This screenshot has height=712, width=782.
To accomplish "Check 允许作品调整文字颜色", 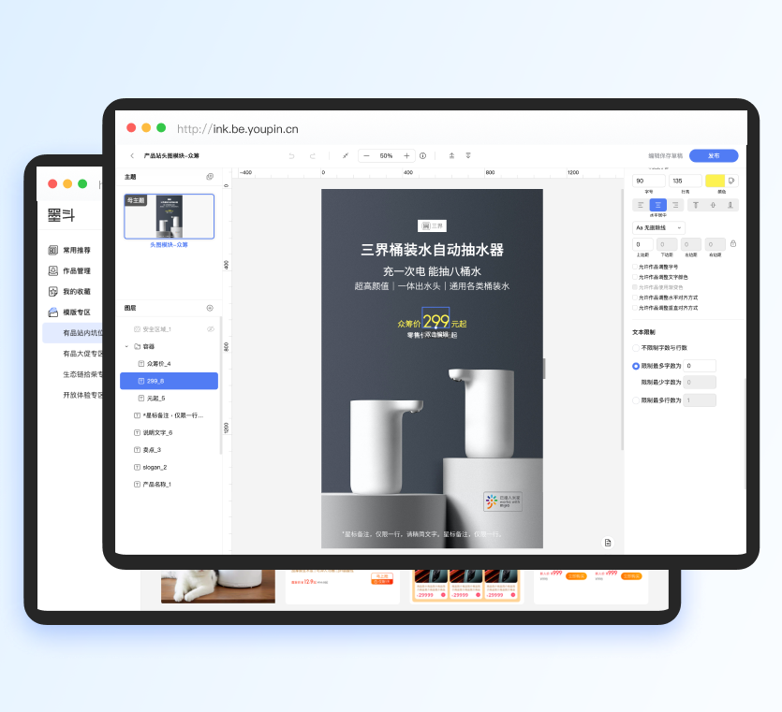I will pyautogui.click(x=635, y=277).
